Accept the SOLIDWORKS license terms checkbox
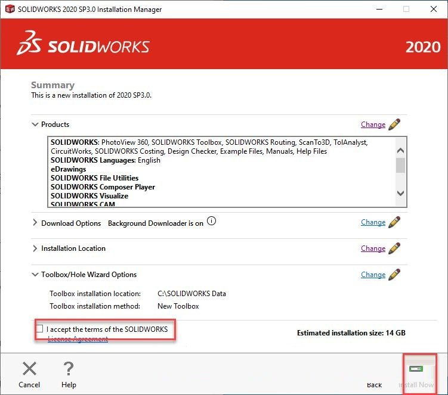The height and width of the screenshot is (395, 448). tap(40, 329)
